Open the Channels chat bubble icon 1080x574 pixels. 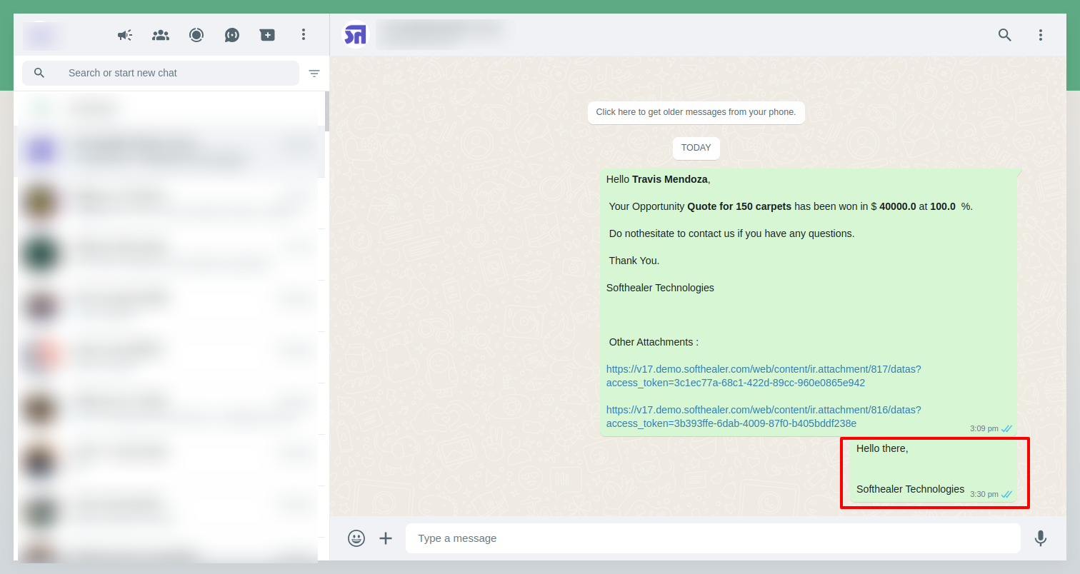tap(232, 34)
